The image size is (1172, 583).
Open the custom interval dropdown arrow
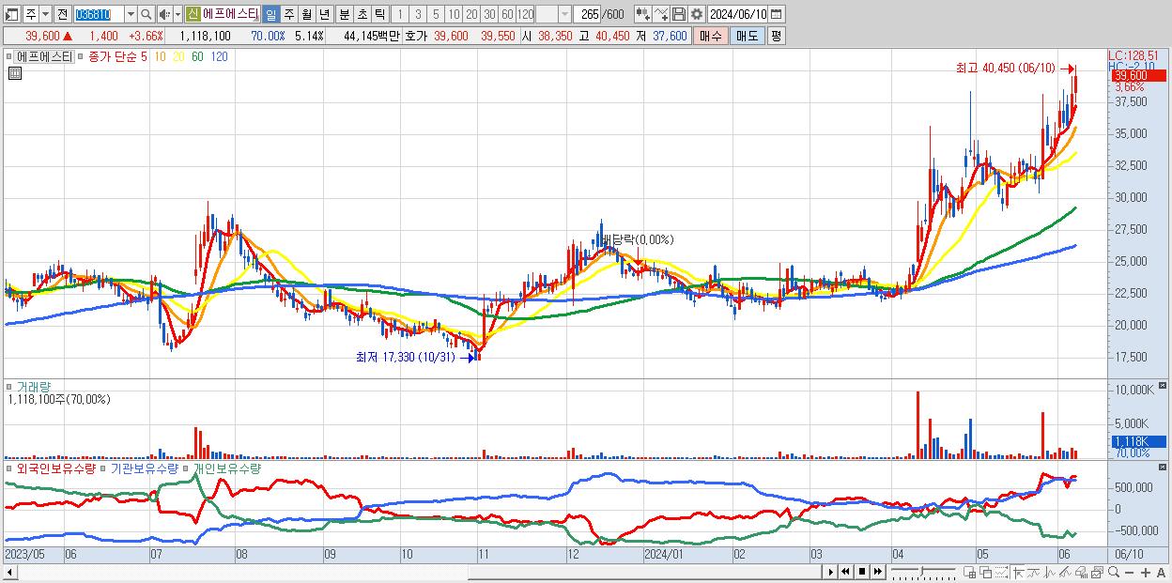563,14
